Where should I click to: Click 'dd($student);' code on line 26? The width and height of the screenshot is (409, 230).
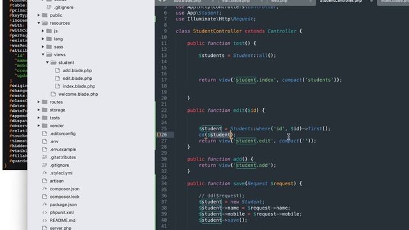[x=217, y=135]
